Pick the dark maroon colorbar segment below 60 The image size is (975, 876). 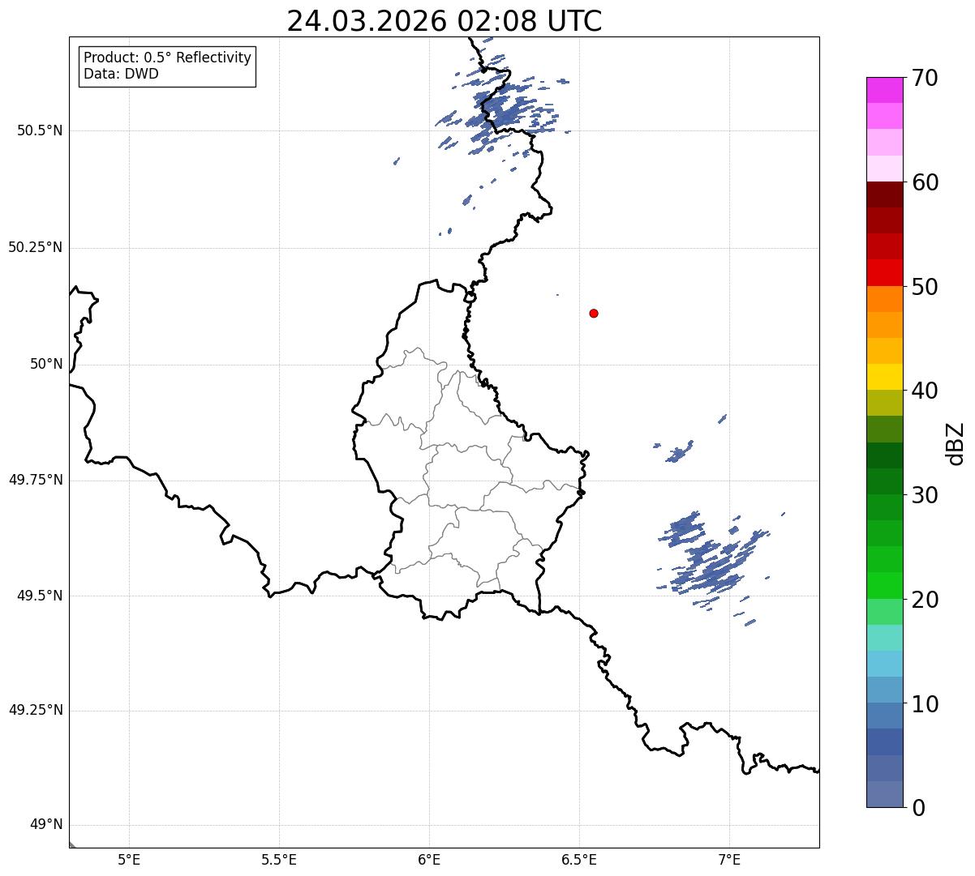click(x=885, y=194)
